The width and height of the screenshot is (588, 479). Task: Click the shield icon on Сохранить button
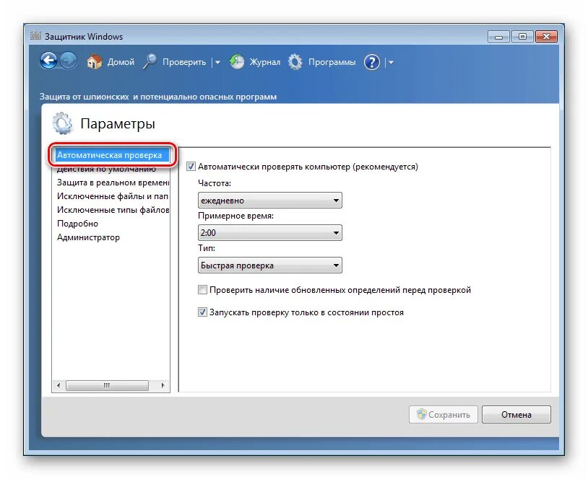point(422,414)
